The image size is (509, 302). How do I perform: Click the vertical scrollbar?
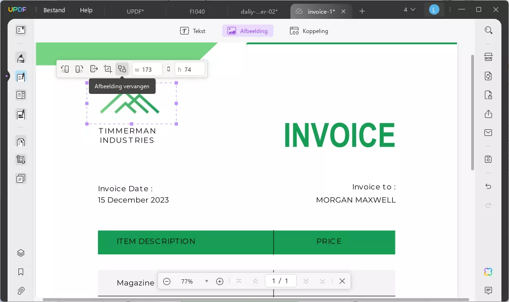(x=472, y=112)
